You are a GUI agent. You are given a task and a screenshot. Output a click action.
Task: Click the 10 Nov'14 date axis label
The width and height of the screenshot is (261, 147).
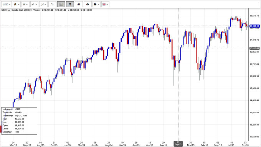coord(122,144)
